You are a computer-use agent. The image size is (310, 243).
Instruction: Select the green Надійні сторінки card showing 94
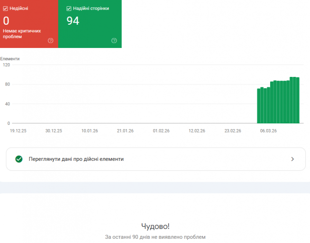tap(90, 24)
